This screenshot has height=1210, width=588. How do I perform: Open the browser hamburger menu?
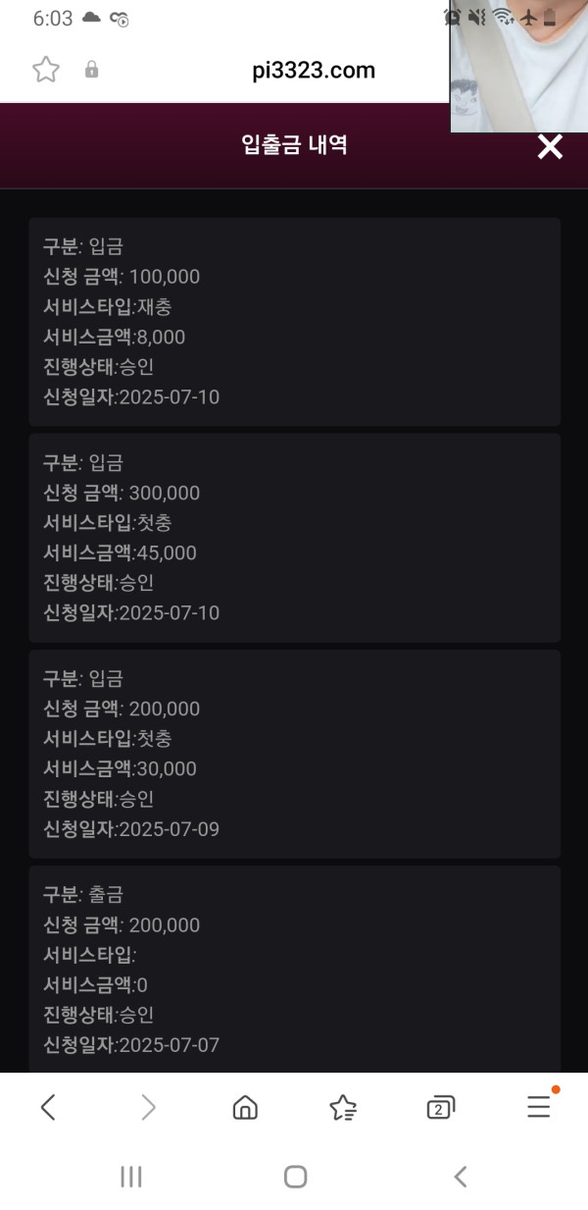click(539, 1108)
